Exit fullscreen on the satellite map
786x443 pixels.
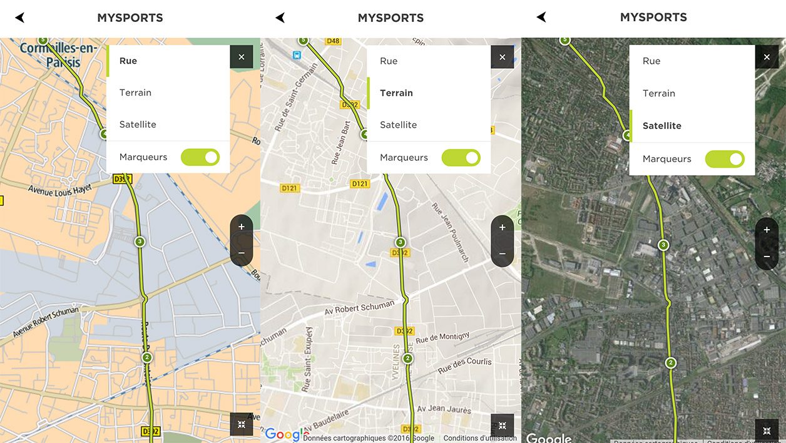click(767, 430)
